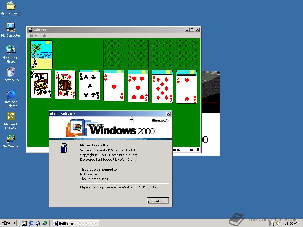Image resolution: width=303 pixels, height=227 pixels.
Task: Launch Outlook Express from Quick Launch
Action: (x=38, y=223)
